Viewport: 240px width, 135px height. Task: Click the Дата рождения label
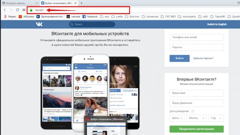179,111
